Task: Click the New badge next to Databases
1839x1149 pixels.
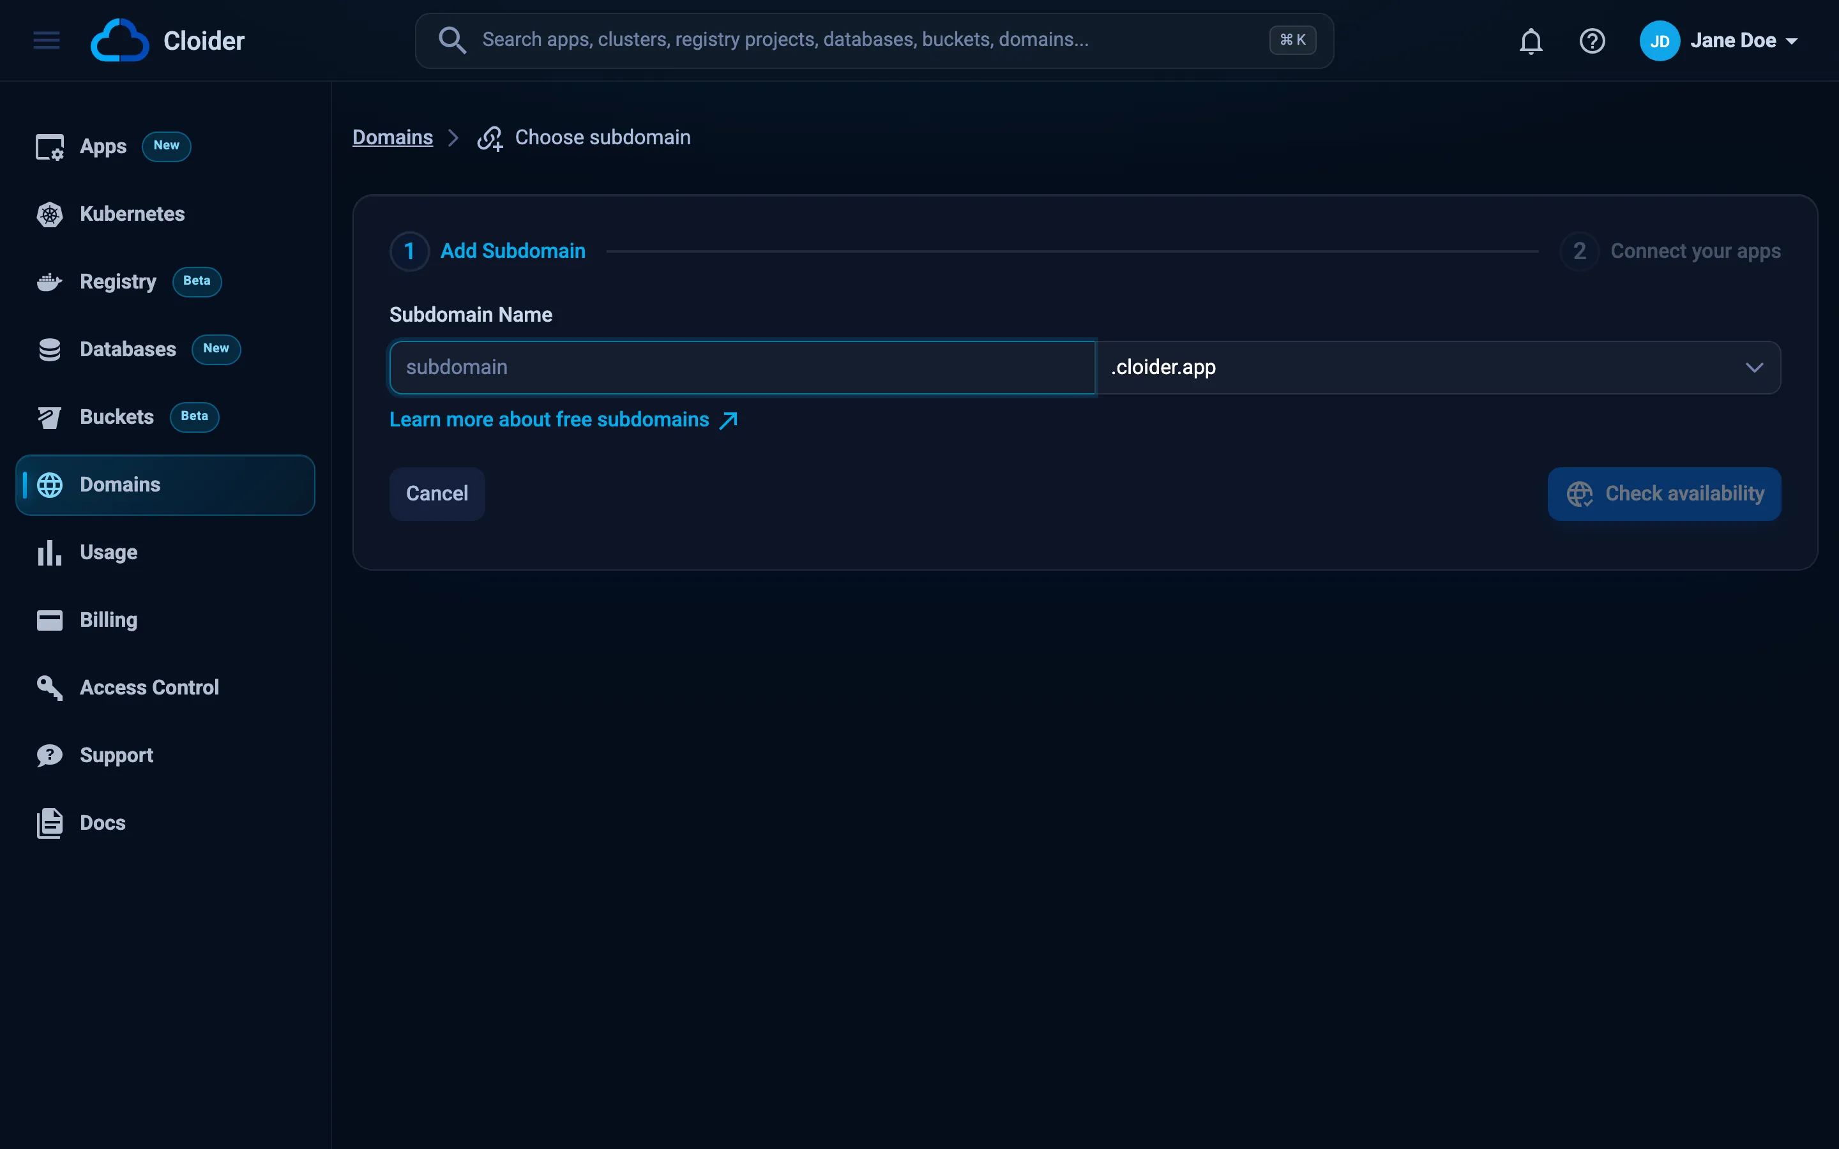Action: pyautogui.click(x=216, y=349)
